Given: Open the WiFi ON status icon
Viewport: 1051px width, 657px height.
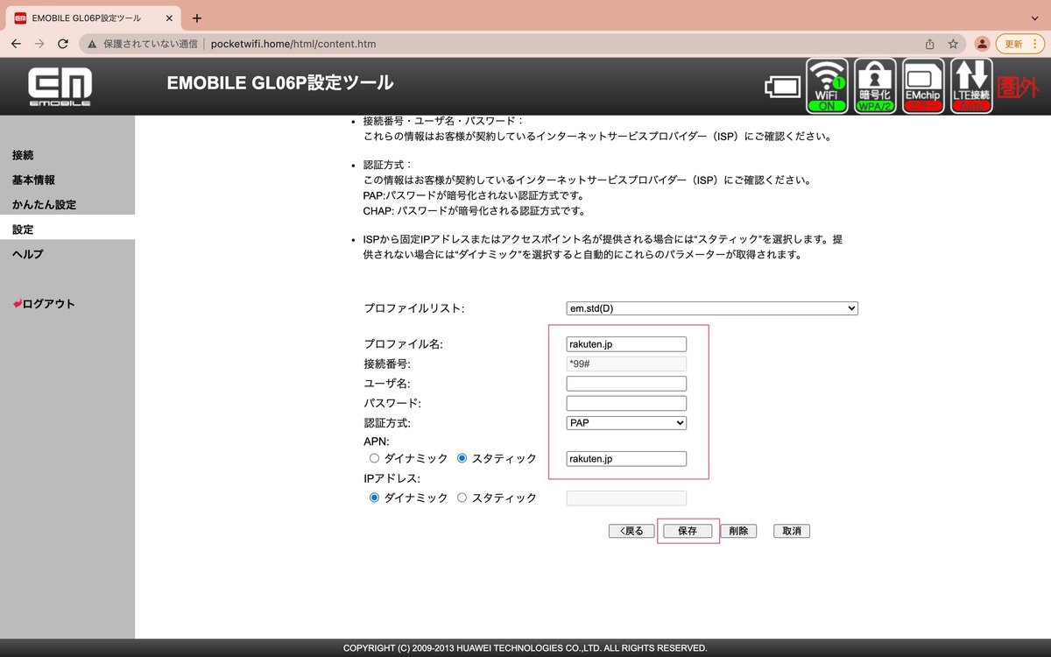Looking at the screenshot, I should tap(827, 86).
